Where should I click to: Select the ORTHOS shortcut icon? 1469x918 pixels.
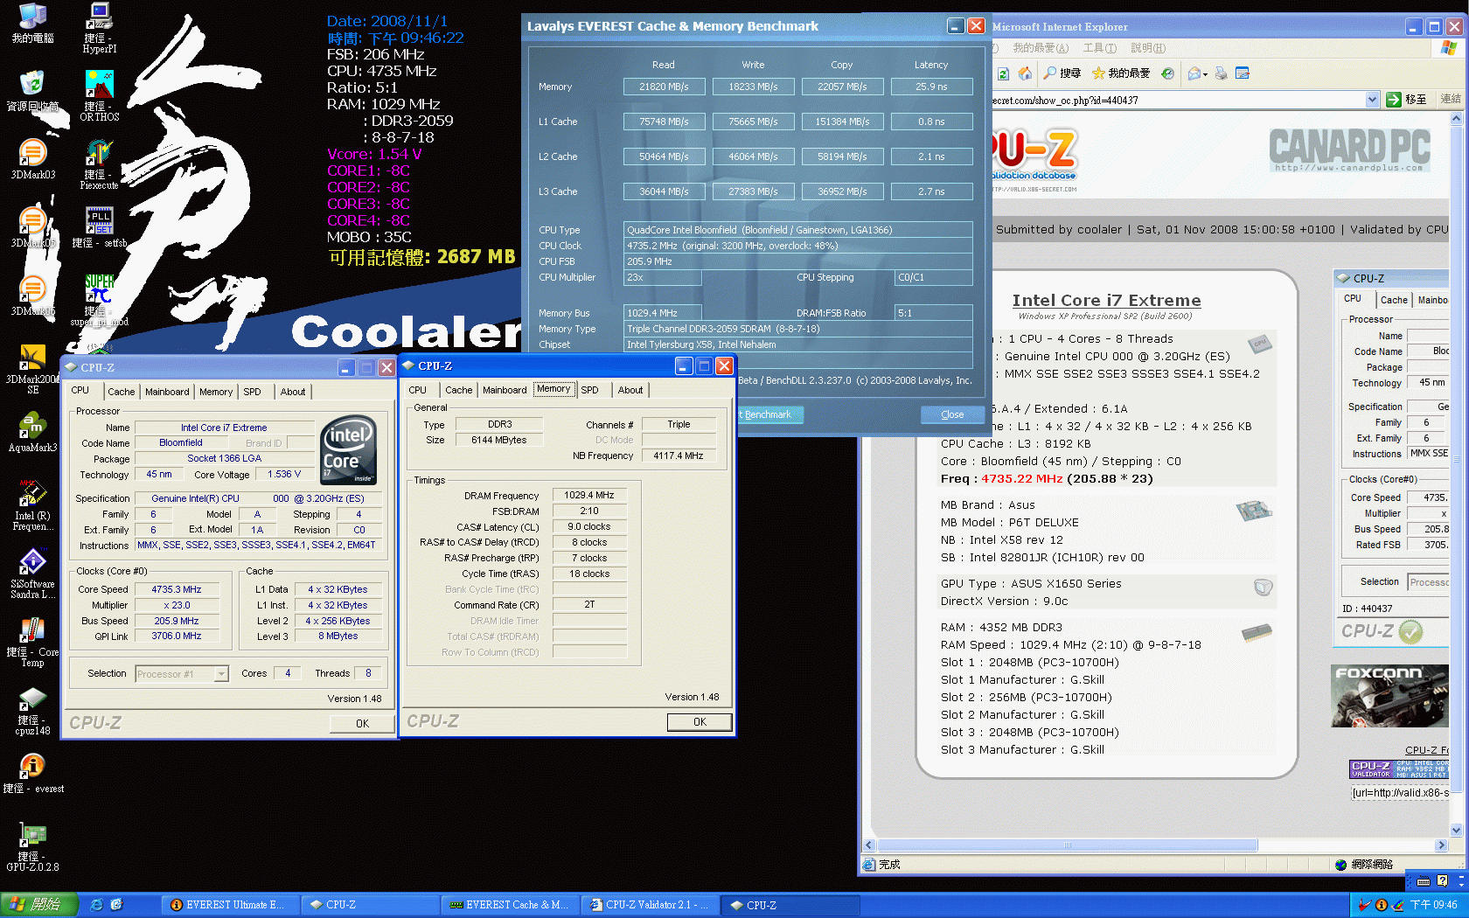(x=99, y=95)
